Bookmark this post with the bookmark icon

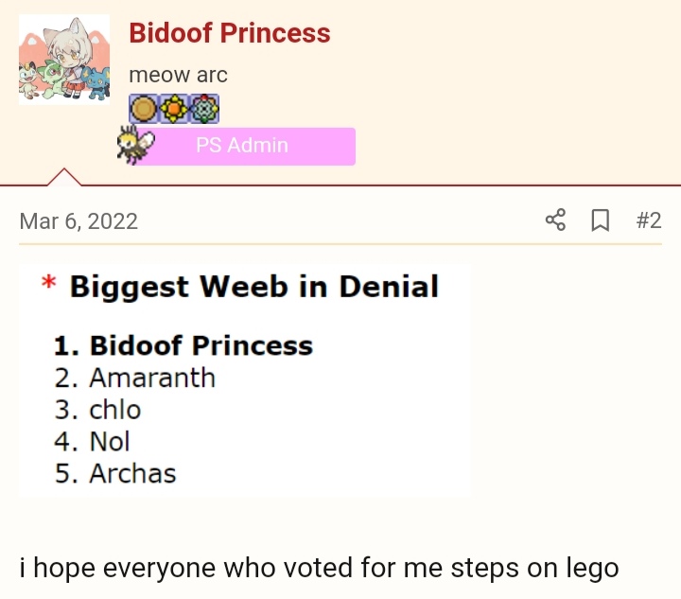[x=601, y=220]
